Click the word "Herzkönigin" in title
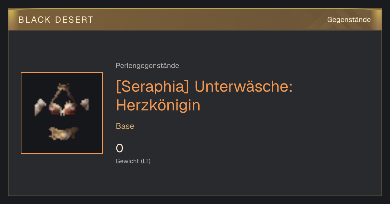This screenshot has height=204, width=390. (158, 105)
